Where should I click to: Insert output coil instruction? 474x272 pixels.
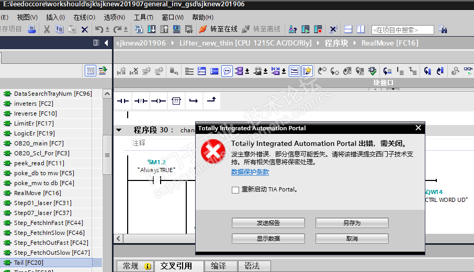(x=159, y=101)
